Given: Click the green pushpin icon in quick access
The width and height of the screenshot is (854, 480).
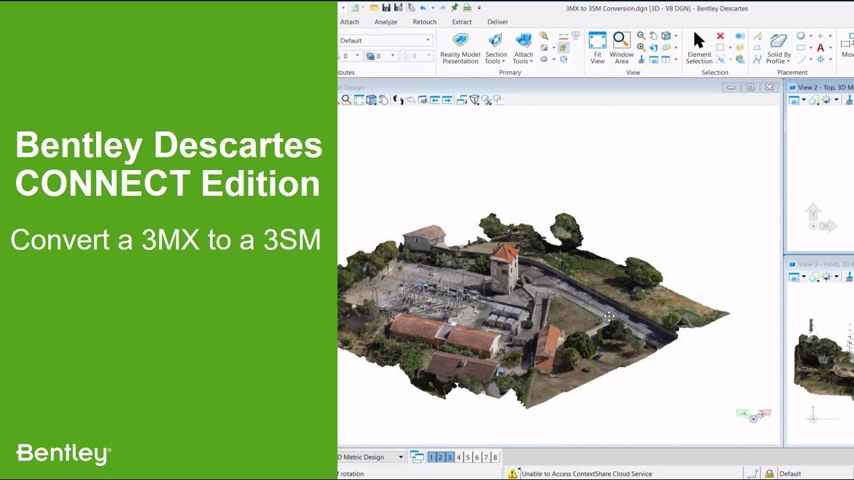Looking at the screenshot, I should [x=454, y=8].
